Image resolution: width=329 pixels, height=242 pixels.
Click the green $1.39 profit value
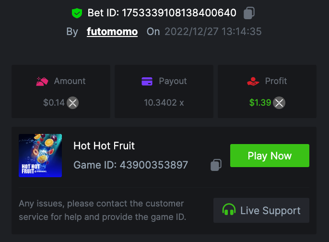coord(260,102)
